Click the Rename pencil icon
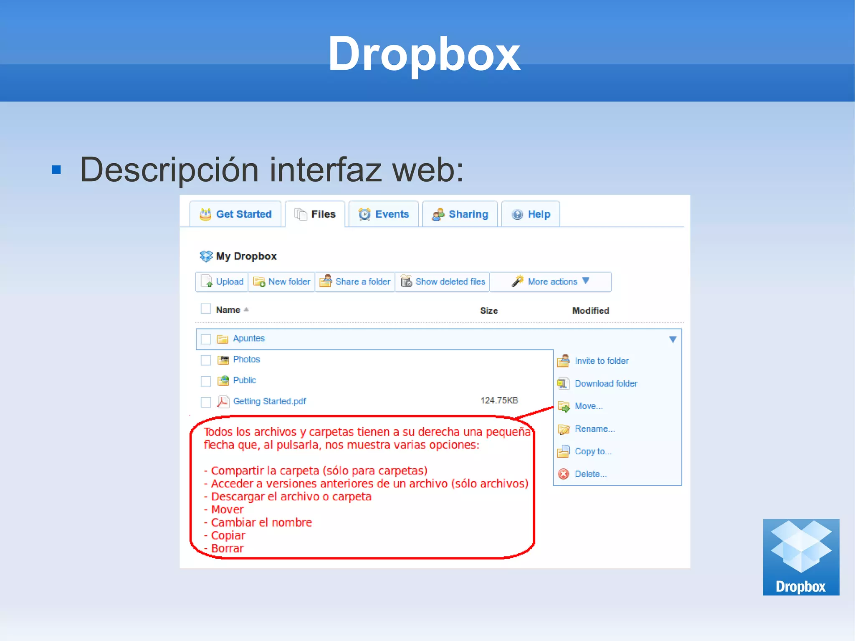 click(564, 429)
